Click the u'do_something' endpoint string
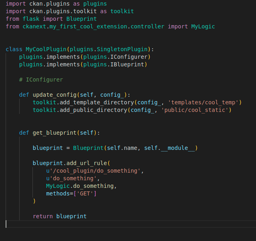256x241 pixels. tap(71, 179)
